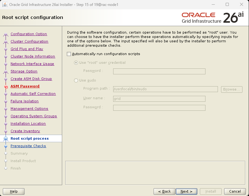The image size is (249, 196).
Task: Click the ASM Password error step icon
Action: pyautogui.click(x=6, y=86)
